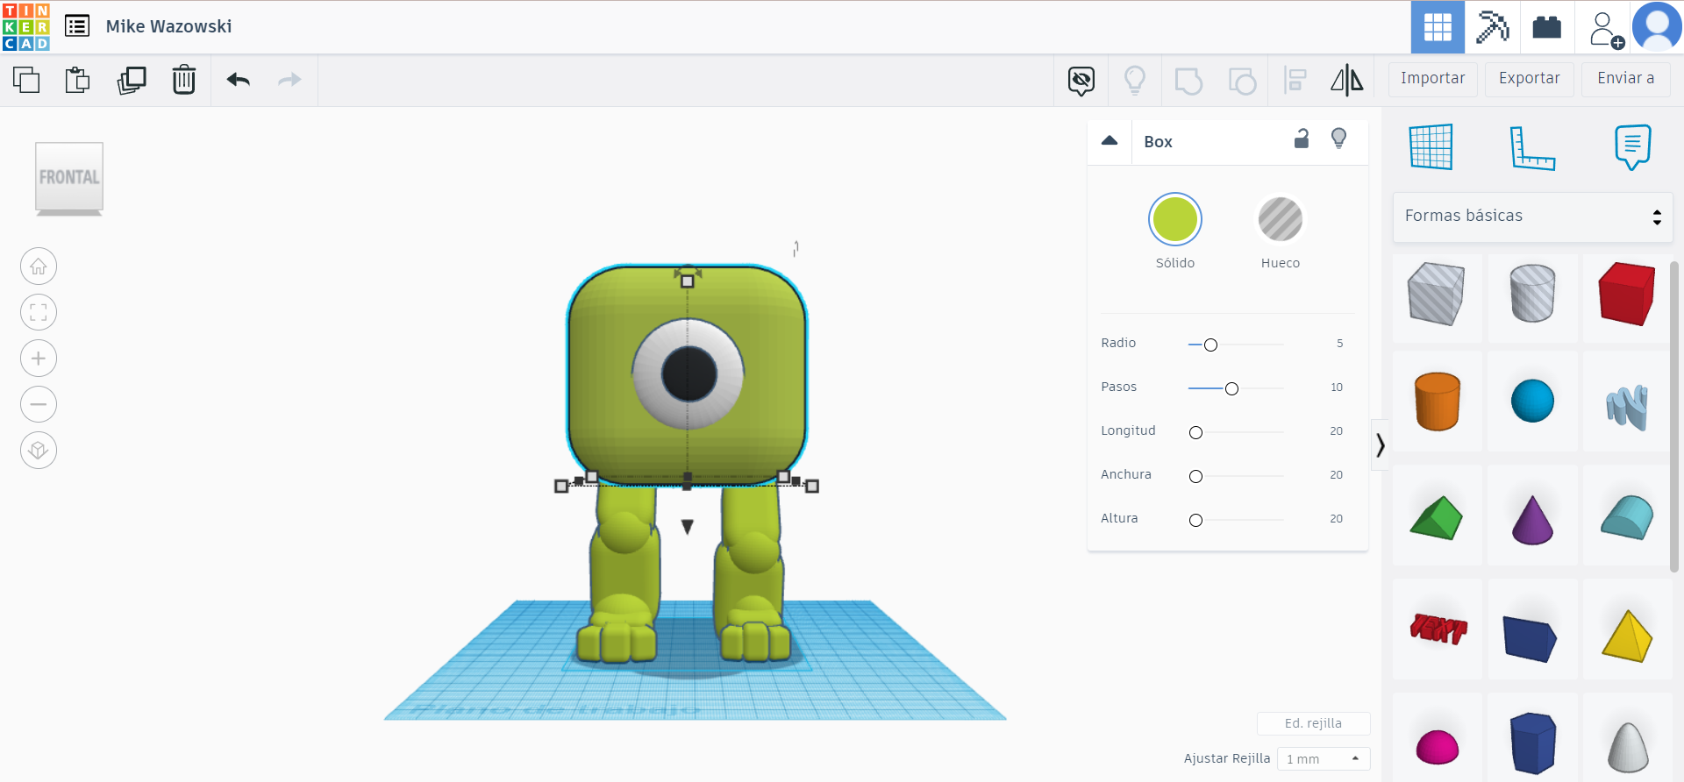1684x782 pixels.
Task: Click the zoom in plus button
Action: click(x=39, y=359)
